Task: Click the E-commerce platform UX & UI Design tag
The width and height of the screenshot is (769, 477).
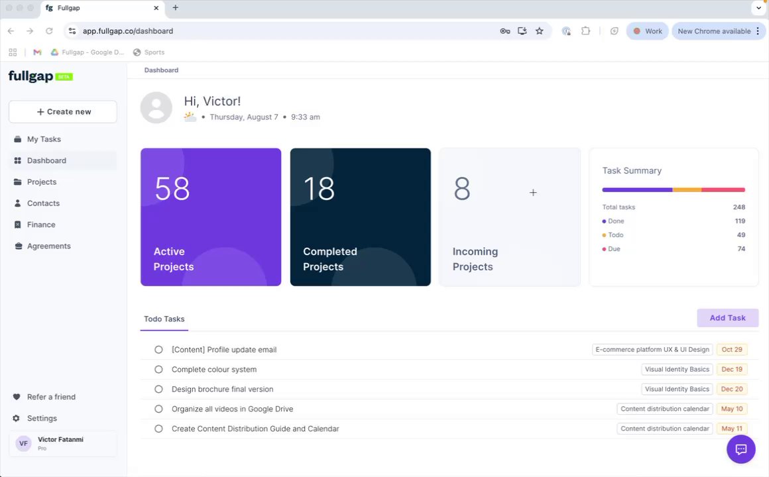Action: pos(652,350)
